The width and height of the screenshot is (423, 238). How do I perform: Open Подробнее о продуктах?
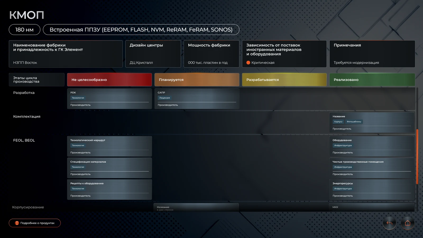click(35, 223)
